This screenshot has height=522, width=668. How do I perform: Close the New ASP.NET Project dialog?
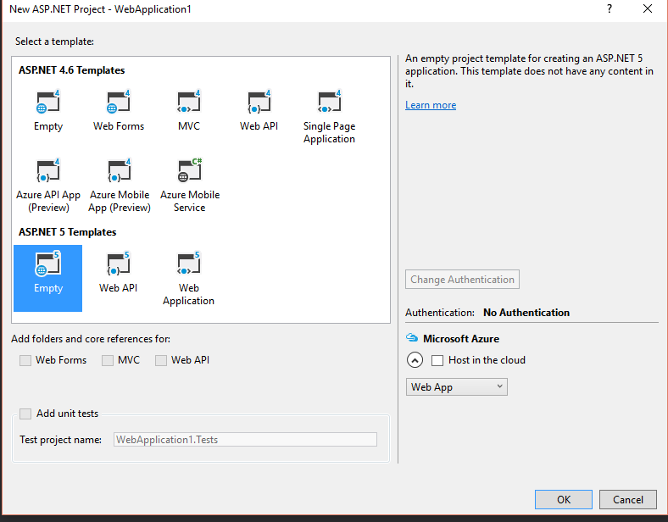648,9
